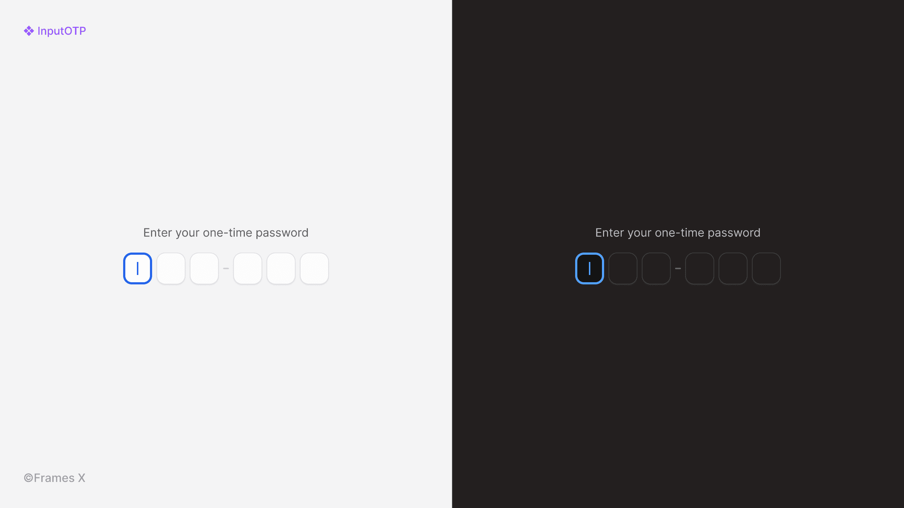Click the light panel one-time password label

click(226, 233)
